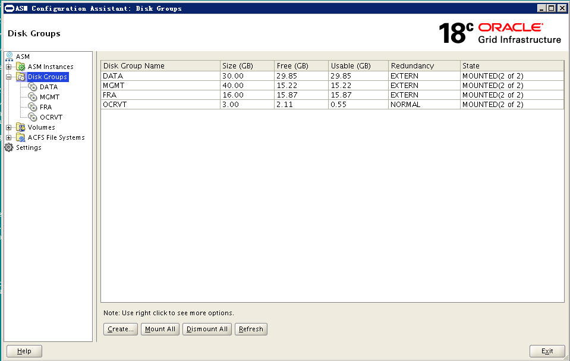Select OCRVT label in the navigation tree
This screenshot has width=570, height=361.
coord(51,117)
